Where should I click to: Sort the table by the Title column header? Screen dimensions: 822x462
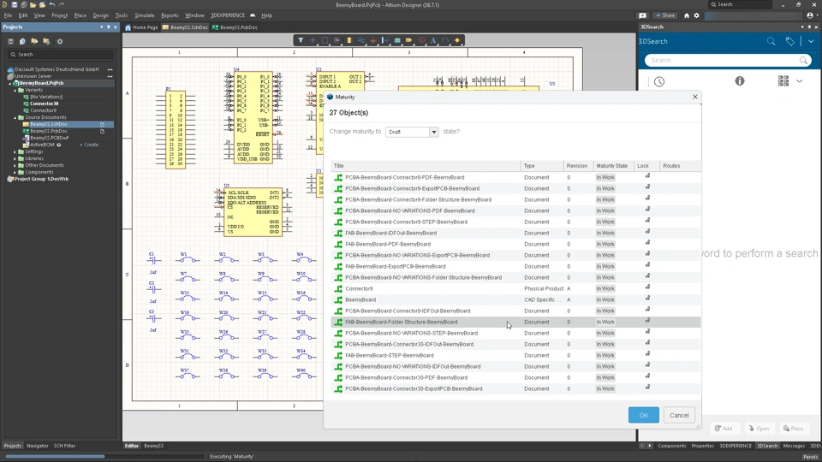(426, 165)
